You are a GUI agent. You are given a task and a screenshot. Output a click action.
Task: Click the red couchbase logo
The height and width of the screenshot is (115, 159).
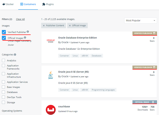coord(51,110)
